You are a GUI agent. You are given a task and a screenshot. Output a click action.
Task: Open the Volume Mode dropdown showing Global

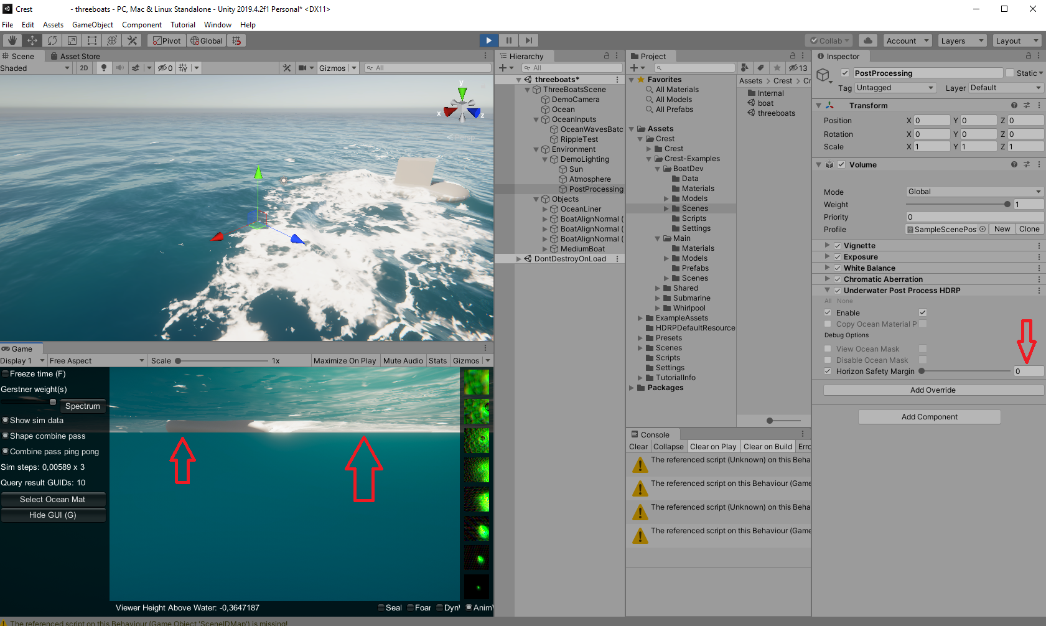[973, 192]
